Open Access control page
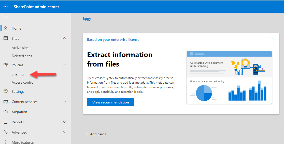Viewport: 284px width, 144px height. coord(23,82)
